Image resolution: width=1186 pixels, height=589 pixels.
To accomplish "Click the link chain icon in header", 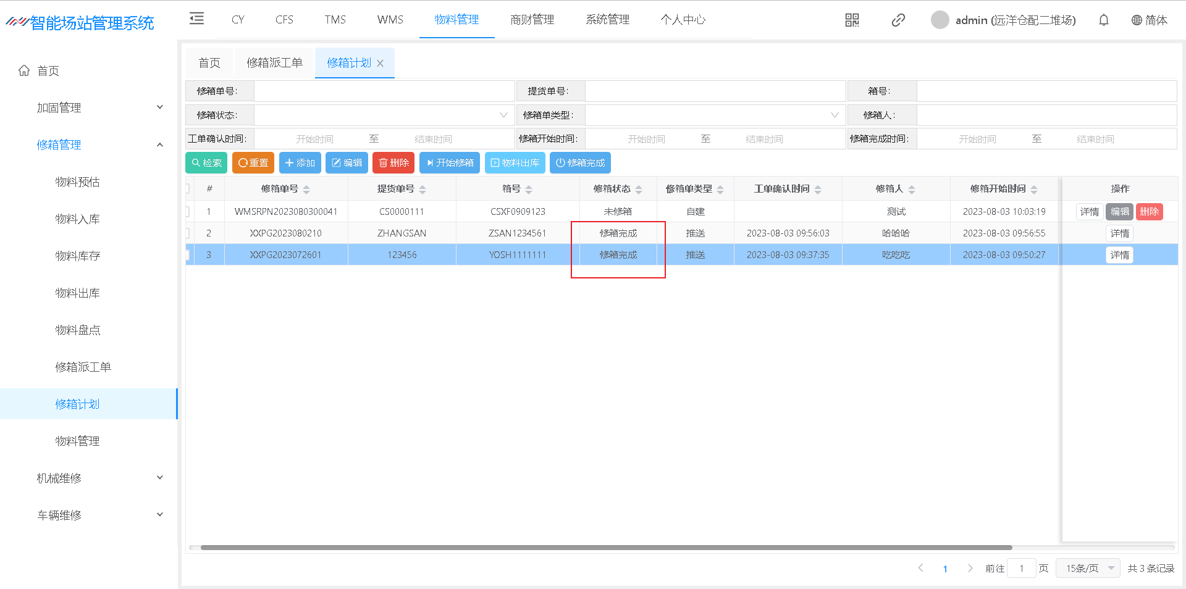I will click(x=898, y=20).
